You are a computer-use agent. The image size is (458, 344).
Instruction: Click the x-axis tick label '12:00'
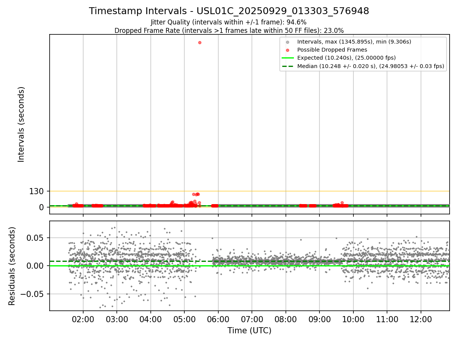[421, 319]
